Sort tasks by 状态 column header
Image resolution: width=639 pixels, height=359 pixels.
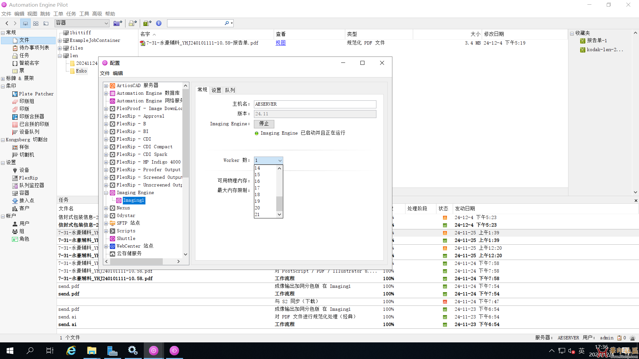(443, 208)
